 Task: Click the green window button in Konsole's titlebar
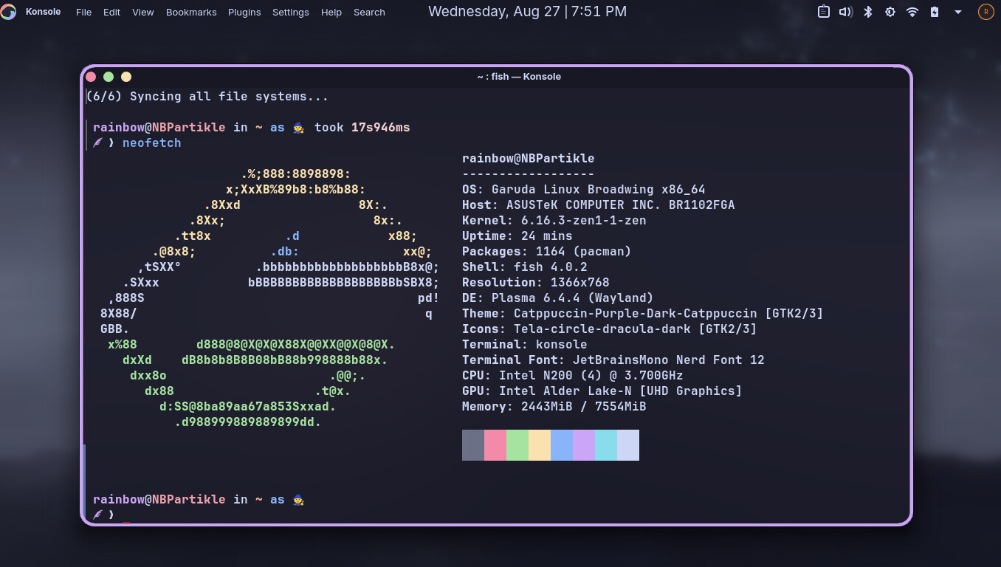coord(109,77)
